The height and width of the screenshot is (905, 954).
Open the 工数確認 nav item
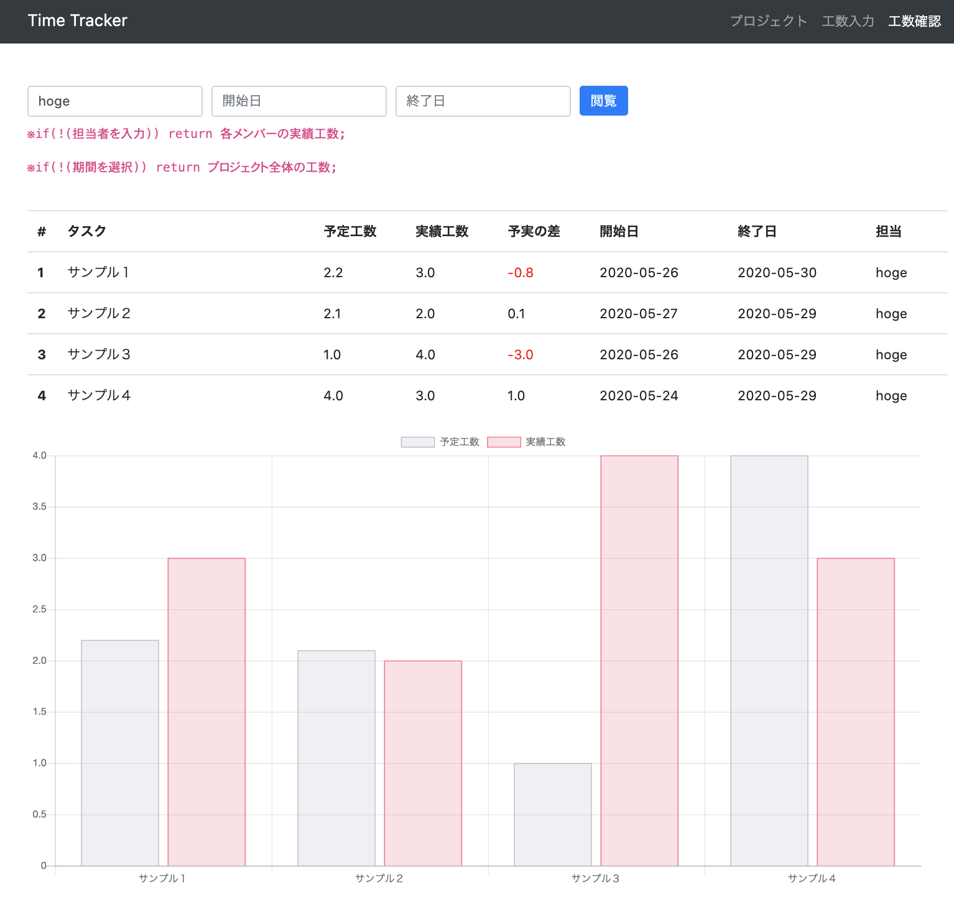(x=914, y=21)
